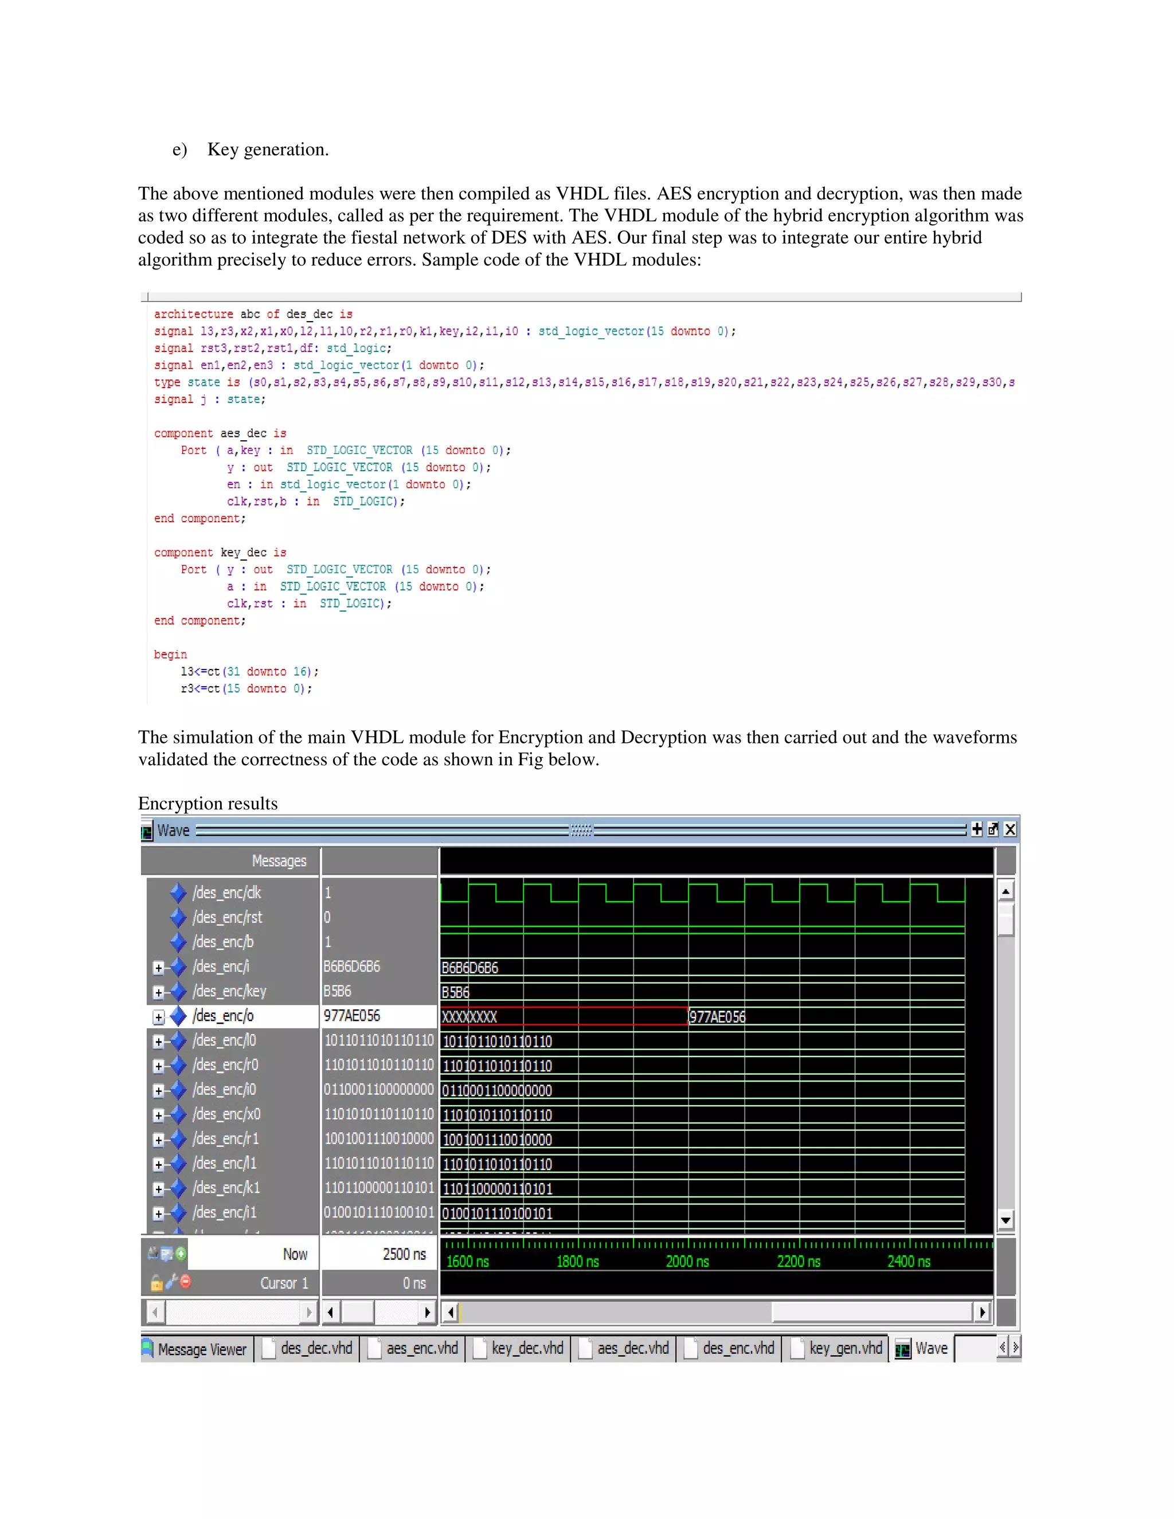Expand the /des_enc/key signal bus

pos(159,992)
